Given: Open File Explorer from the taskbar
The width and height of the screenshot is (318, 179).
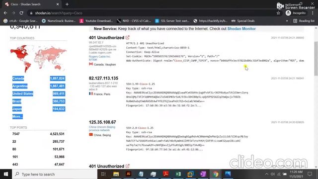Looking at the screenshot, I should coord(116,174).
